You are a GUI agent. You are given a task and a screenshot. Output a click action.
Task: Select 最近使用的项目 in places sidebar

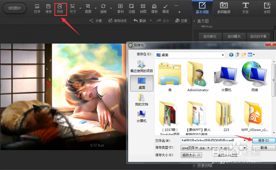[x=142, y=66]
